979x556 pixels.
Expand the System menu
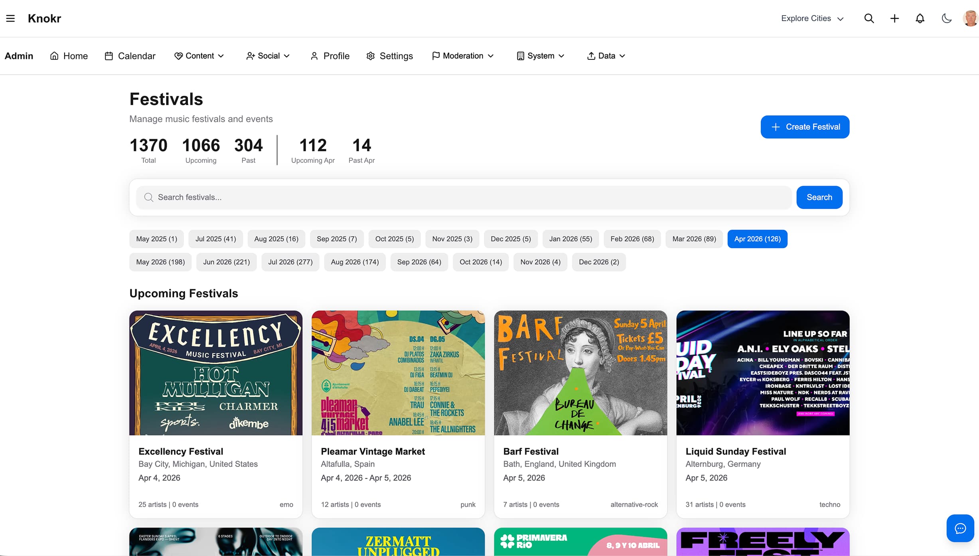point(540,56)
